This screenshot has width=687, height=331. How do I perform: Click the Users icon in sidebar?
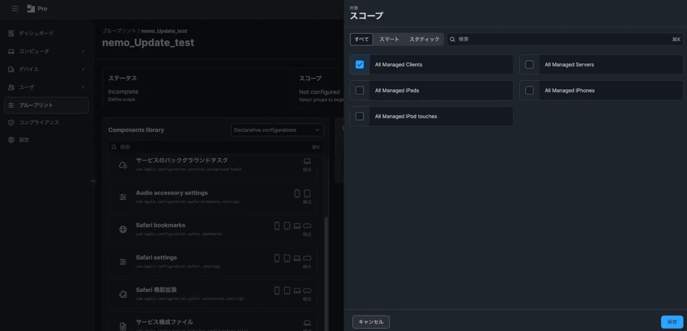(x=11, y=87)
